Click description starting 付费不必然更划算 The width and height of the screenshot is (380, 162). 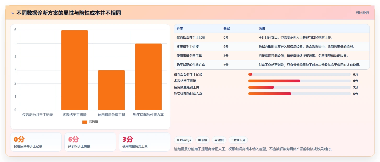(x=310, y=65)
